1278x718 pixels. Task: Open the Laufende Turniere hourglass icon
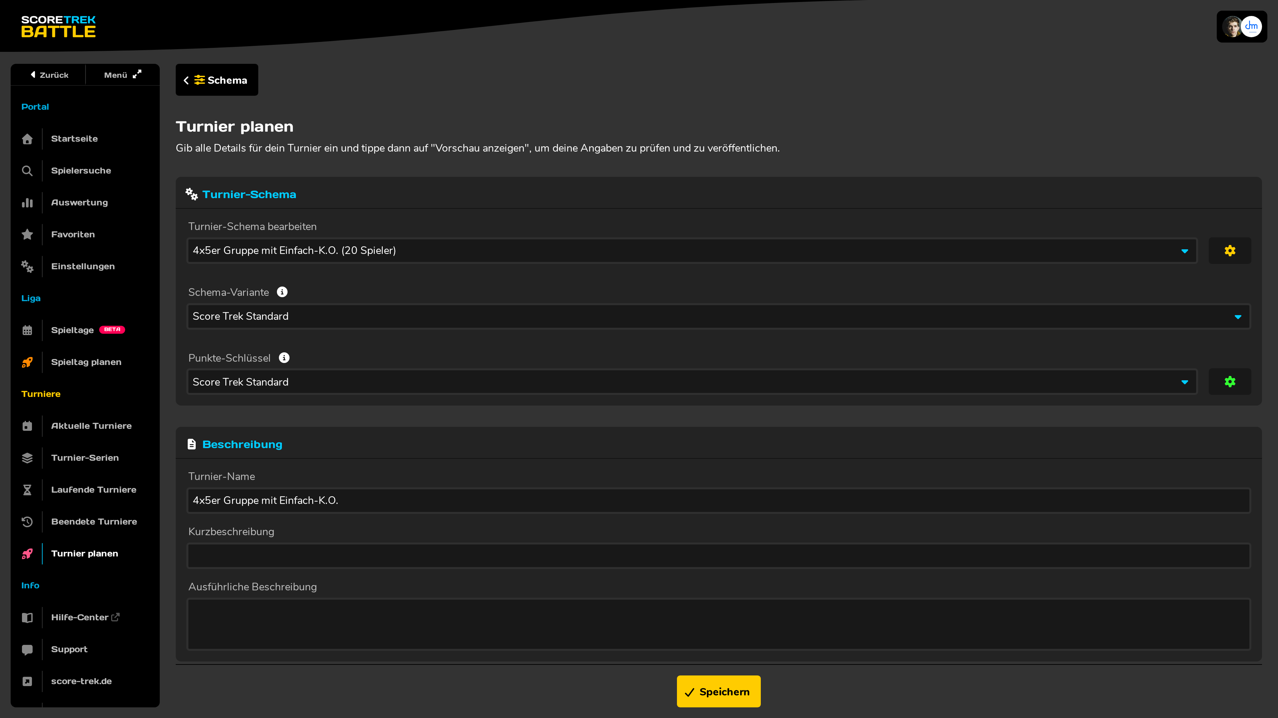[x=27, y=490]
